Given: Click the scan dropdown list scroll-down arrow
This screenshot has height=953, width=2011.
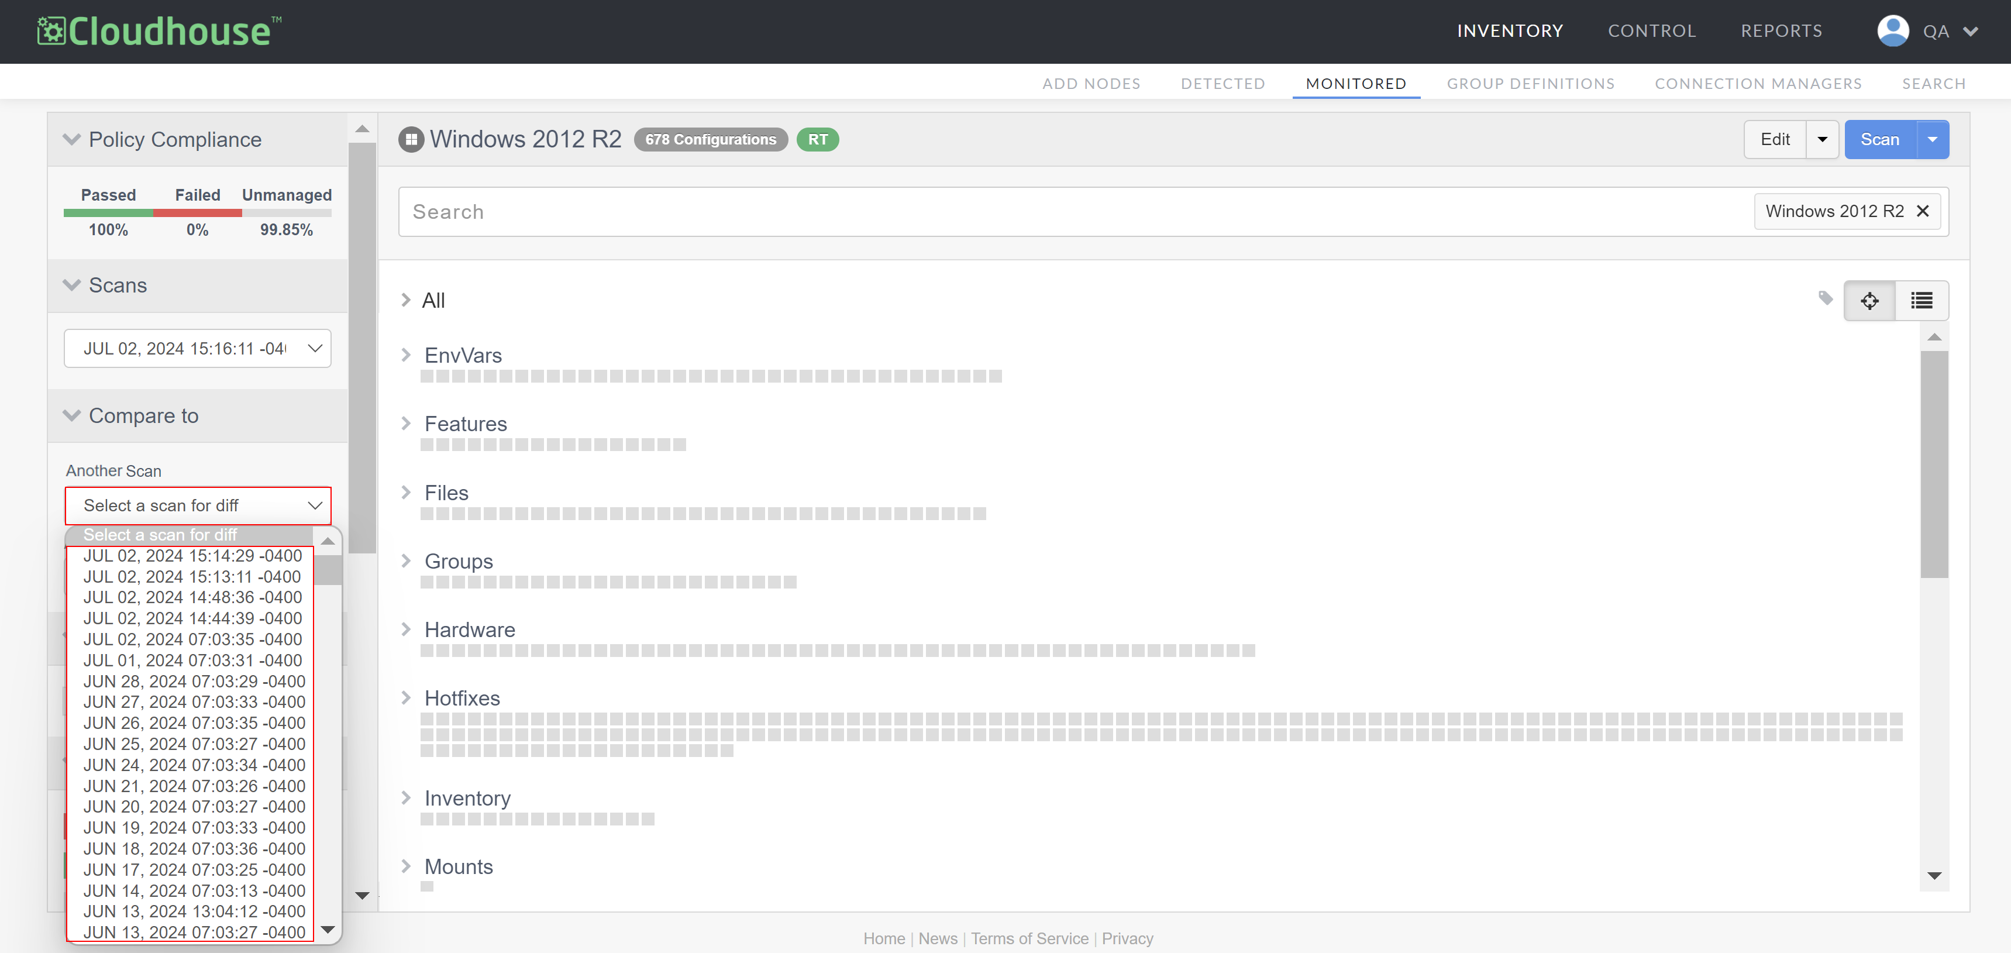Looking at the screenshot, I should (x=328, y=929).
